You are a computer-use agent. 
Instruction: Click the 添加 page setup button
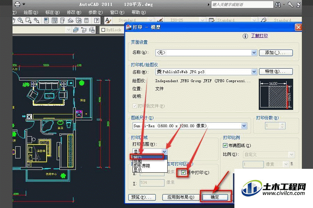(276, 53)
